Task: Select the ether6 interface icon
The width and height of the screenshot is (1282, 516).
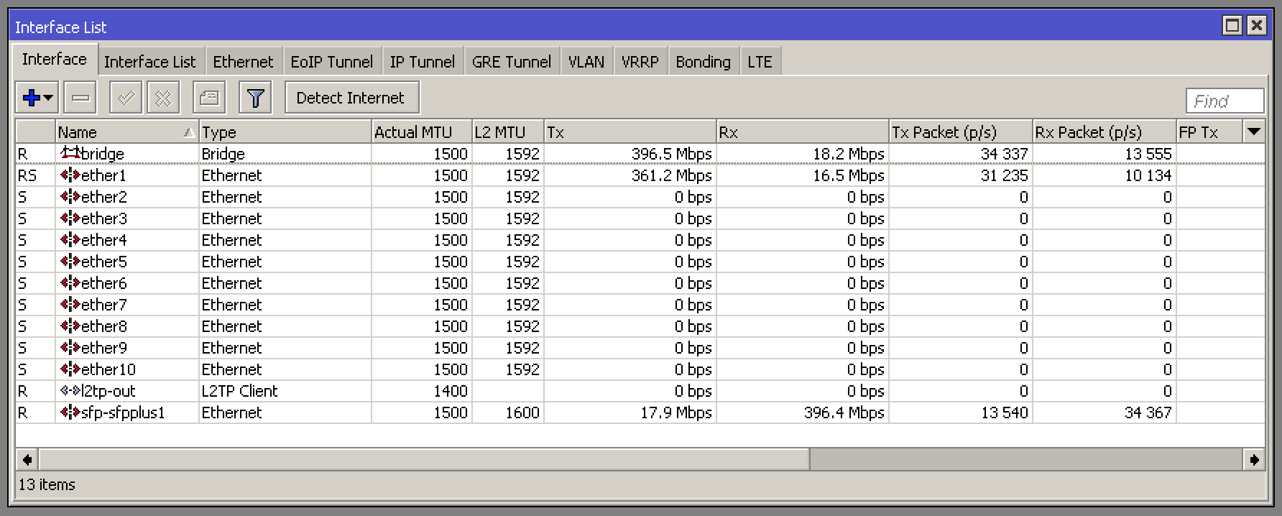Action: [x=70, y=282]
